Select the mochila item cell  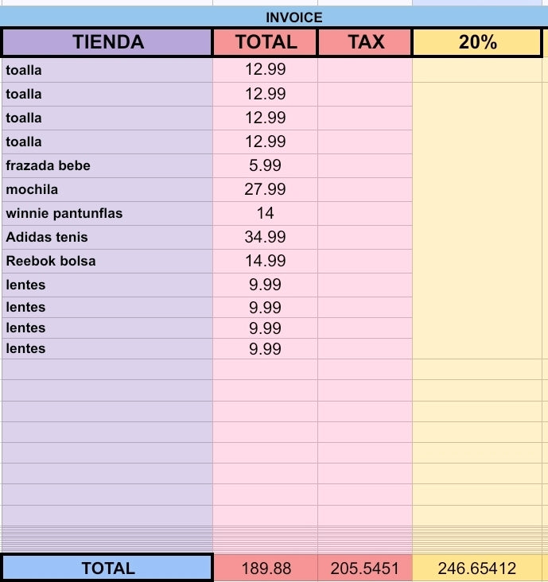pyautogui.click(x=107, y=190)
